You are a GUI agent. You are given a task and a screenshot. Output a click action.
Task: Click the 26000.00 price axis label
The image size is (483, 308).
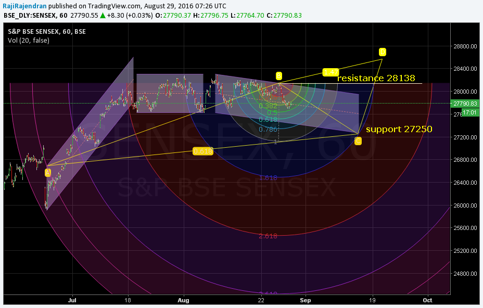point(465,205)
